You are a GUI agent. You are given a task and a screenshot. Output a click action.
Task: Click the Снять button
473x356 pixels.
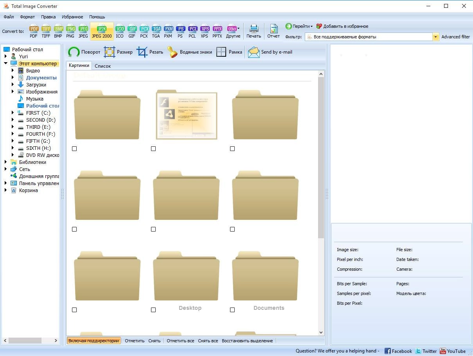(x=155, y=341)
